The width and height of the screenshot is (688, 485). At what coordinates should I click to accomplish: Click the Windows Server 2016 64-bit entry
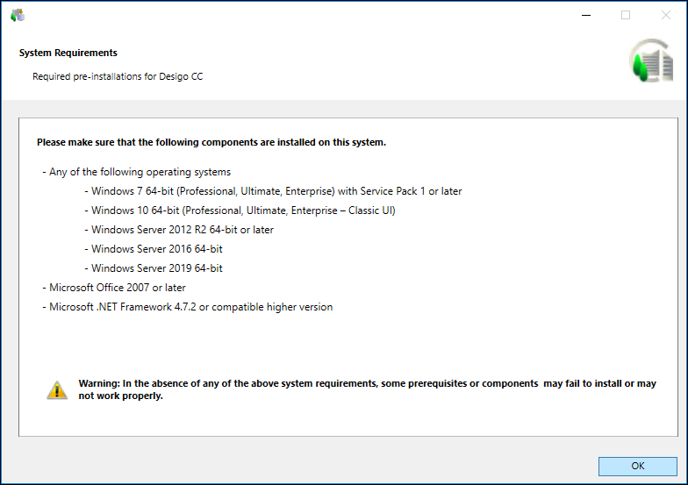(156, 249)
